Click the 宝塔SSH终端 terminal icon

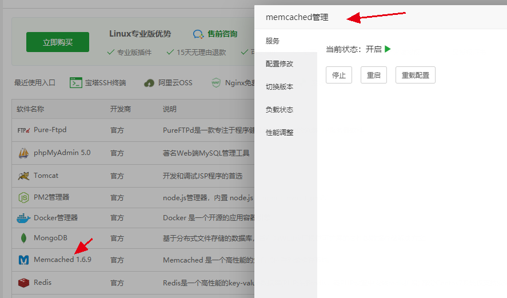[x=76, y=83]
